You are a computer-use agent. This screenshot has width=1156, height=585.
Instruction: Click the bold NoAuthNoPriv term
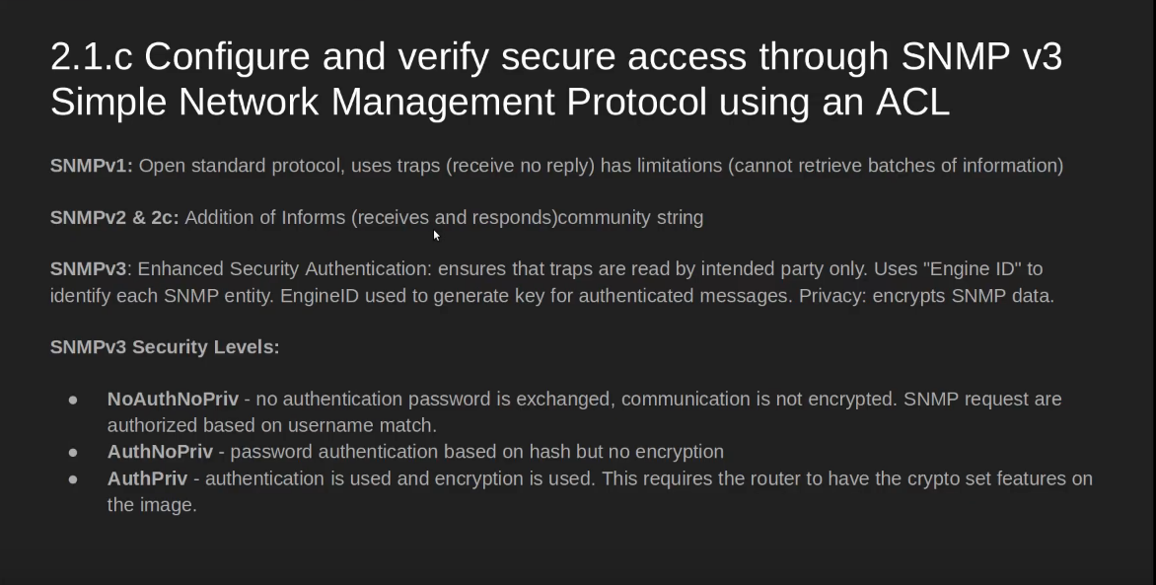pos(173,400)
